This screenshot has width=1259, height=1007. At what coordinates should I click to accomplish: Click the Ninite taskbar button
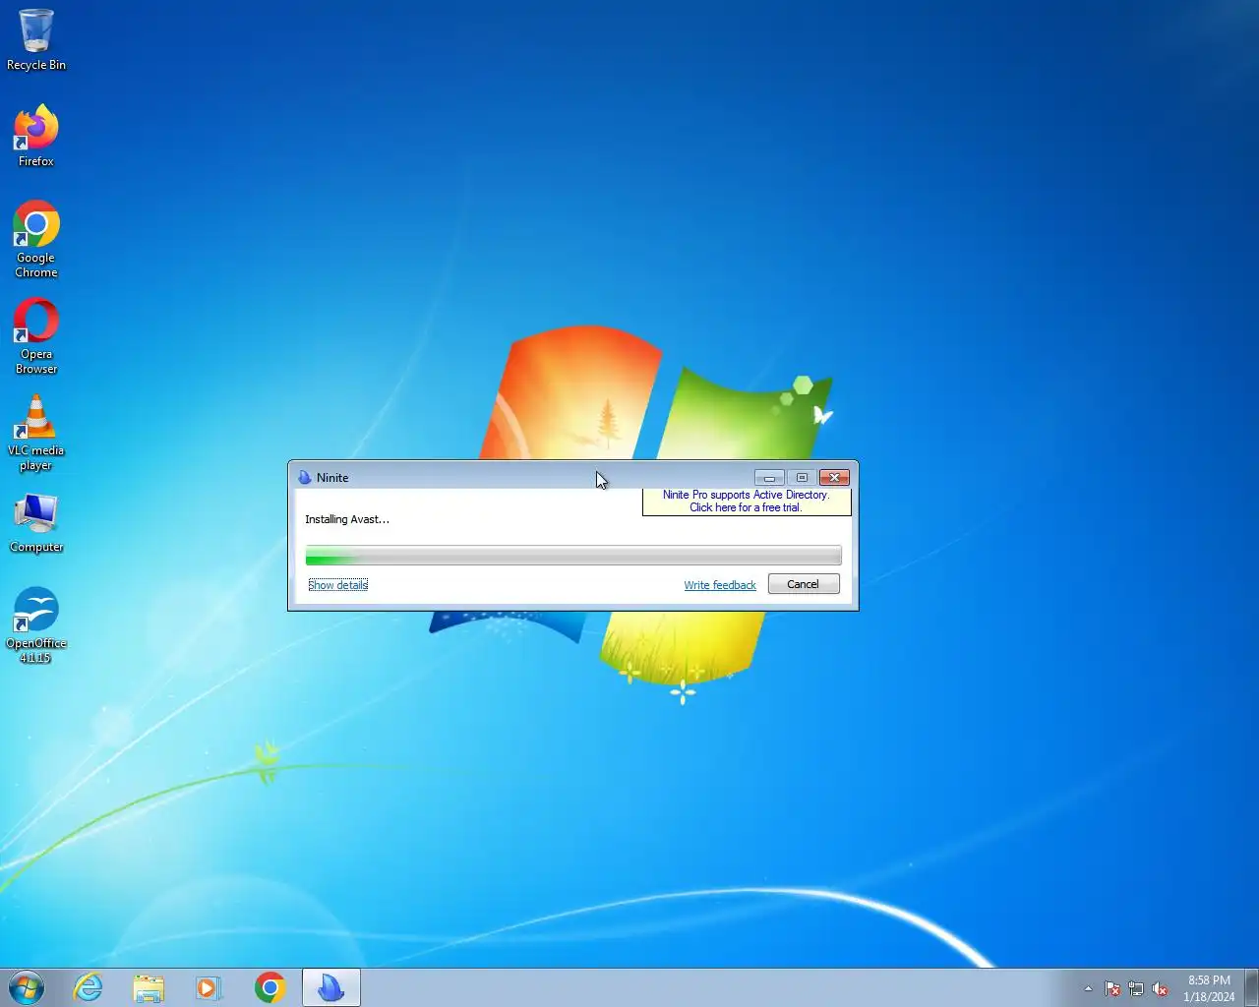tap(330, 987)
